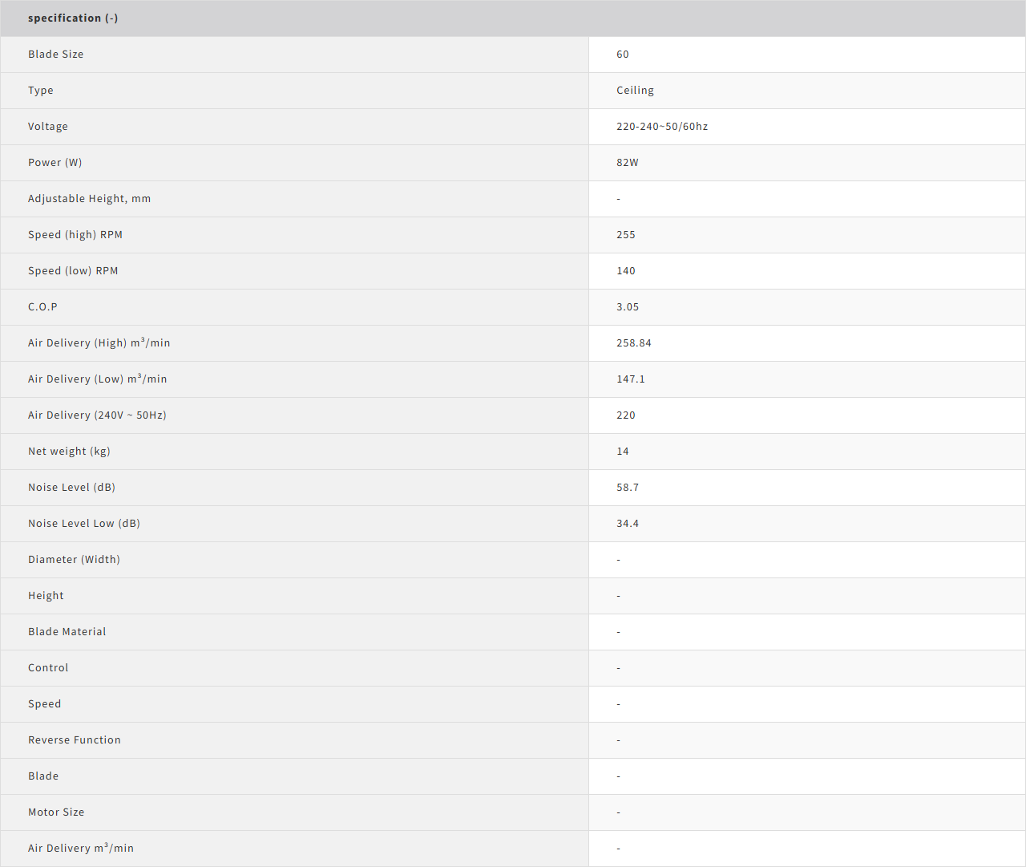The image size is (1026, 867).
Task: Click the Blade Size row label
Action: tap(55, 55)
